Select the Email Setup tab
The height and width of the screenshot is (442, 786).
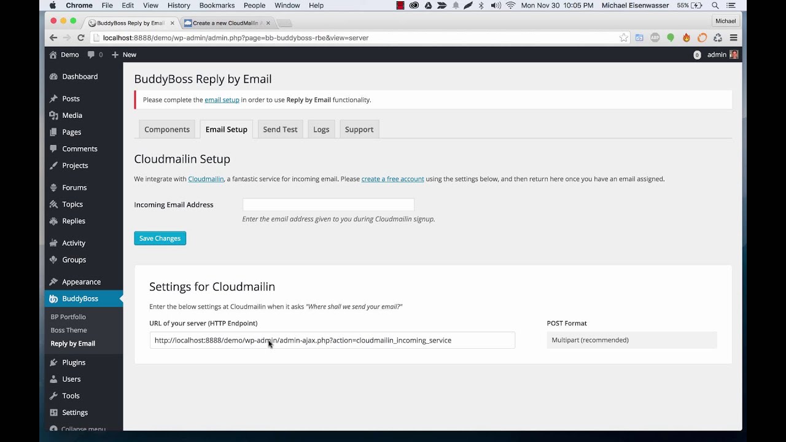pos(227,130)
